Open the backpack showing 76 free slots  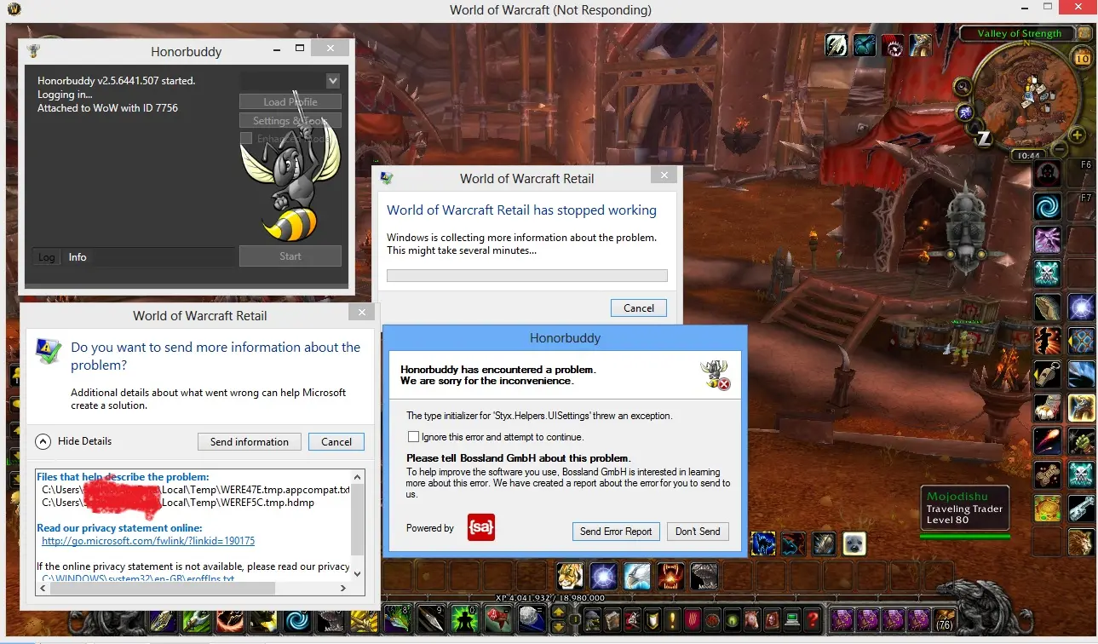945,620
